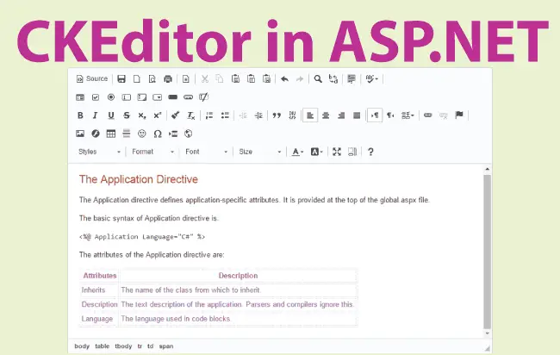The height and width of the screenshot is (355, 560).
Task: Insert a Radio Button form field
Action: [111, 97]
